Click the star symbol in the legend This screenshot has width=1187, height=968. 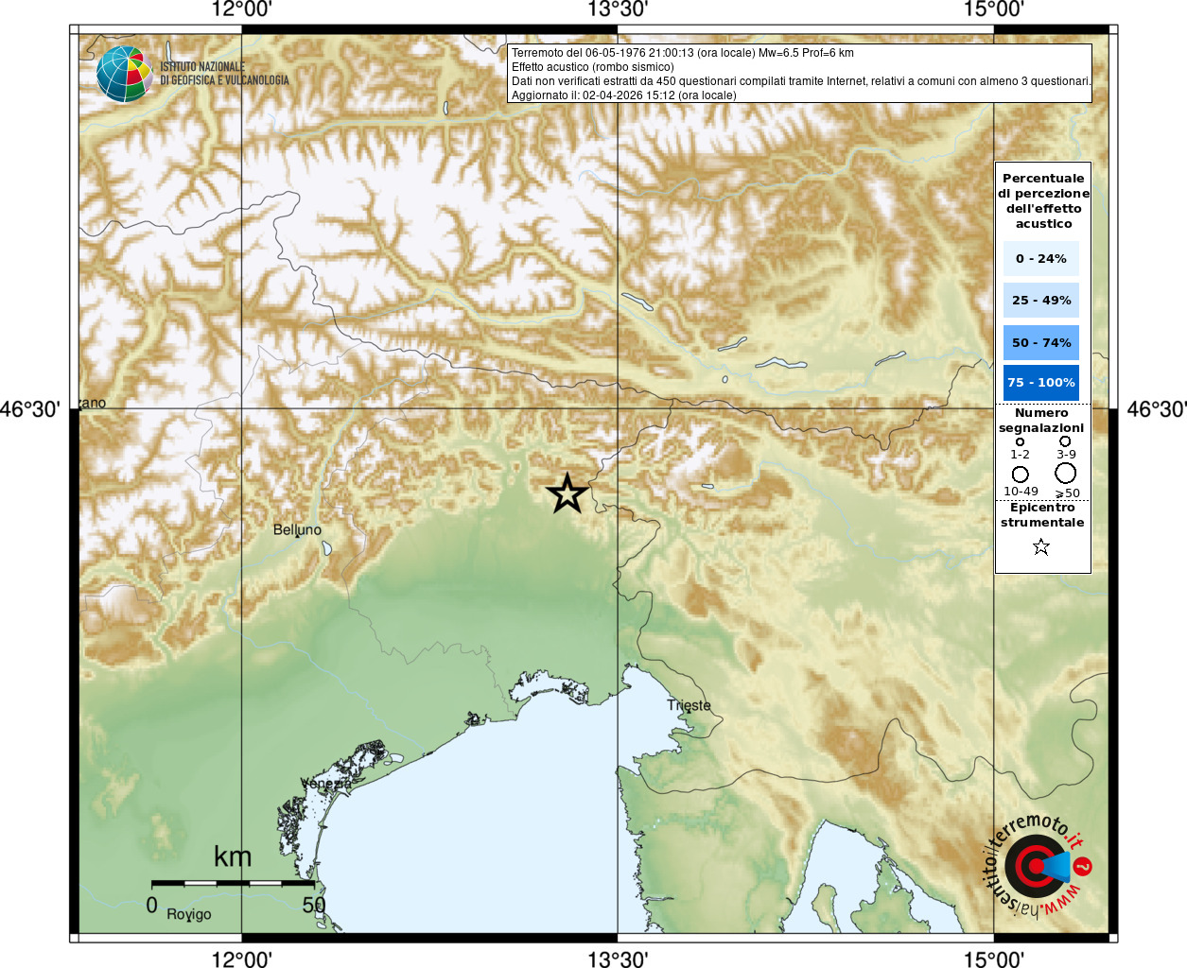[x=1041, y=546]
